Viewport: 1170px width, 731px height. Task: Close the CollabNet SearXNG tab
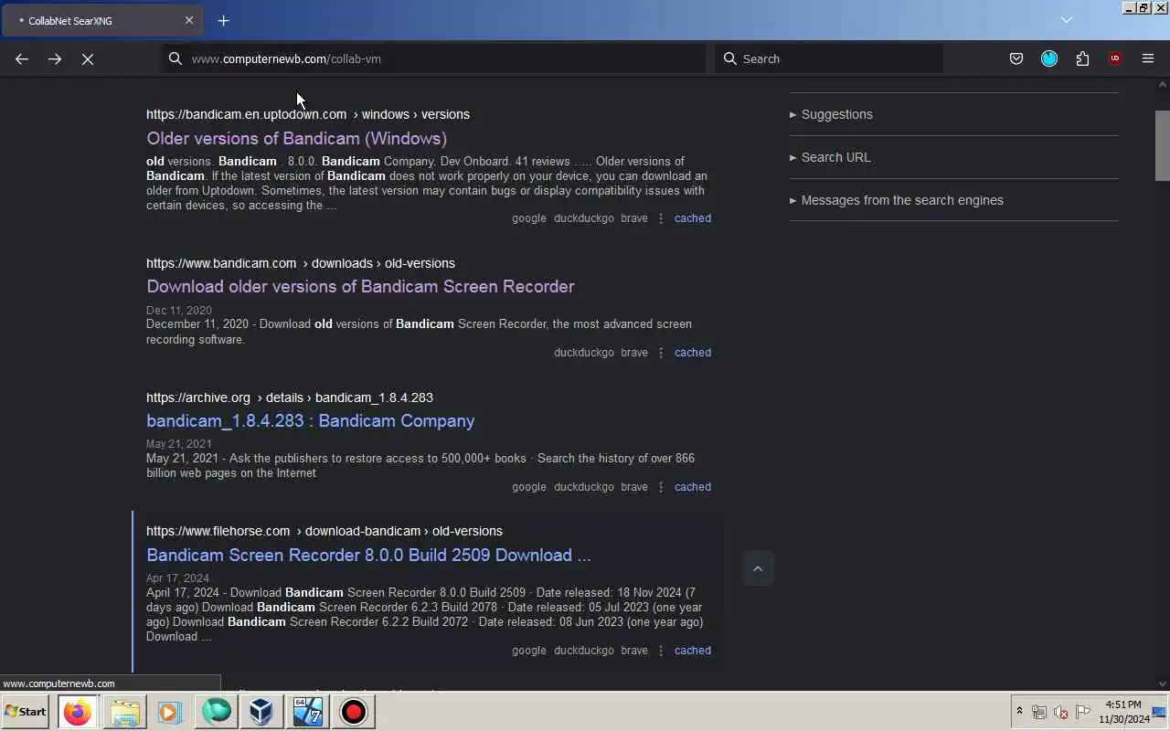point(189,20)
